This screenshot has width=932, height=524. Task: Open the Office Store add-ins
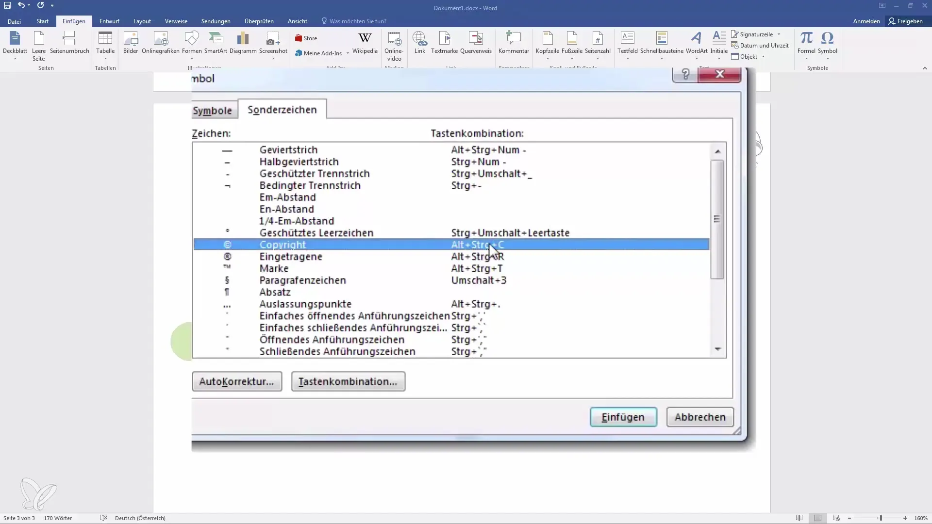point(306,38)
